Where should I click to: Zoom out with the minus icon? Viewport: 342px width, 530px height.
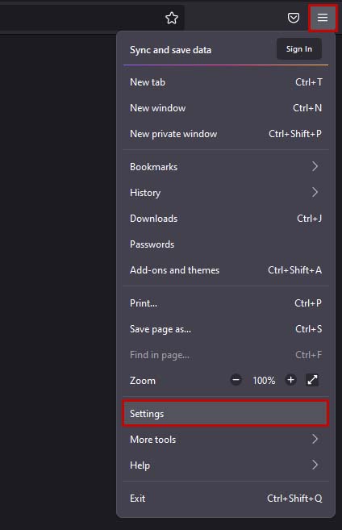236,380
